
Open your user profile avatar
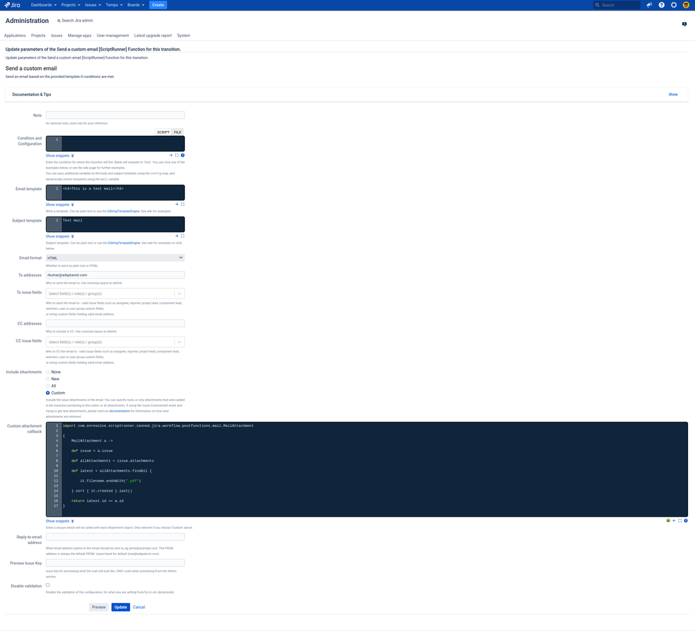click(686, 5)
